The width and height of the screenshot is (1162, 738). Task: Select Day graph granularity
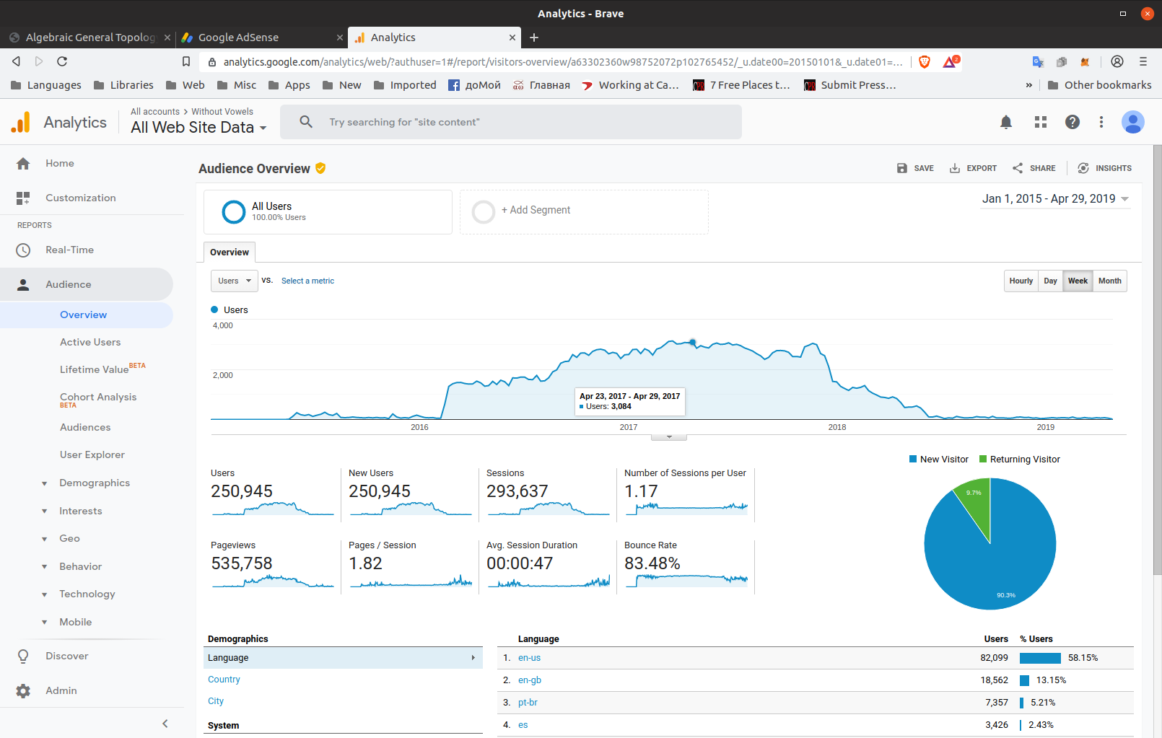1051,281
